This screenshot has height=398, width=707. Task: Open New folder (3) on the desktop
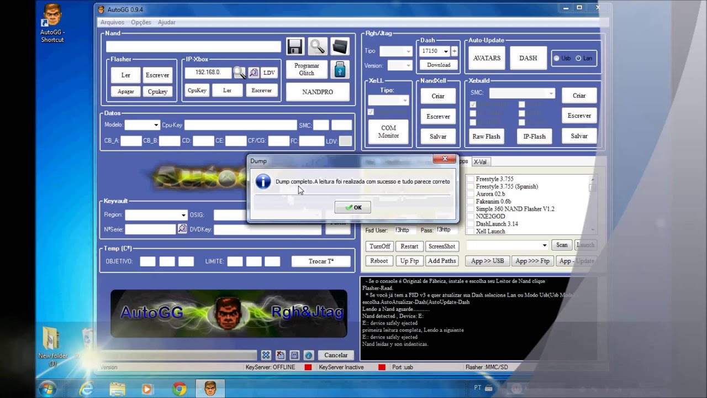point(52,347)
